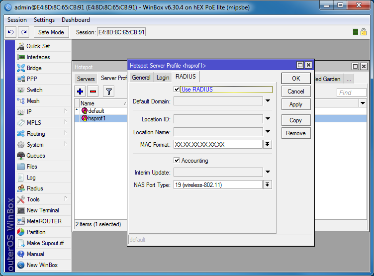
Task: Open the Queues section
Action: 43,156
